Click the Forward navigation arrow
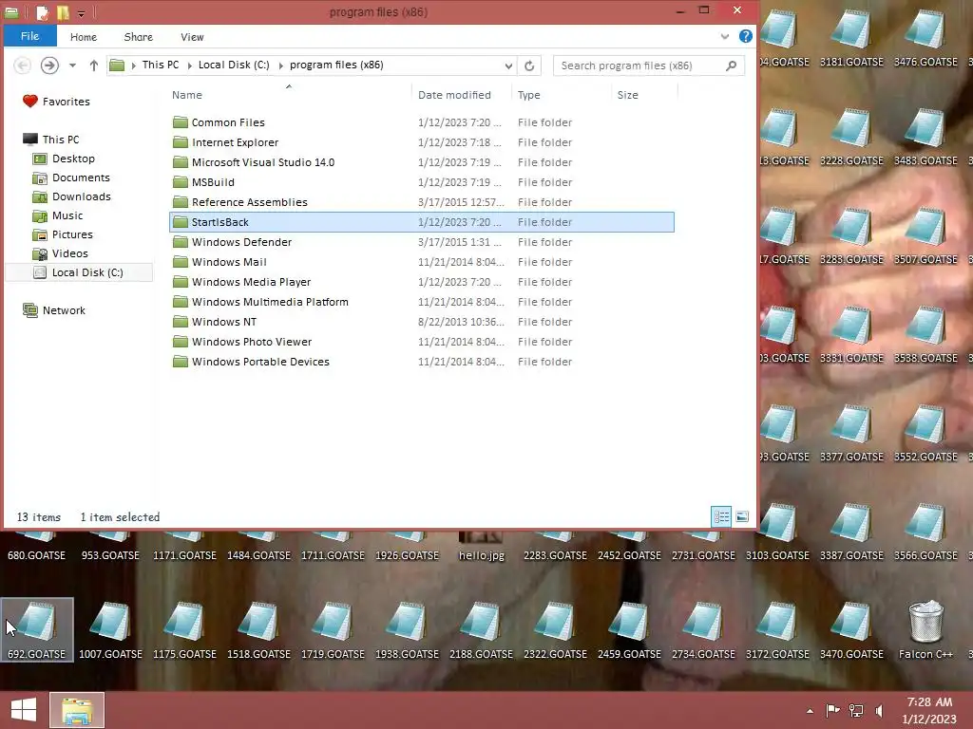Screen dimensions: 973x729 (x=49, y=65)
